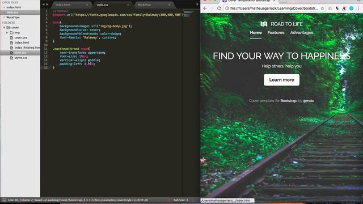Screen dimensions: 363x204
Task: Open the Home nav link
Action: pos(256,33)
